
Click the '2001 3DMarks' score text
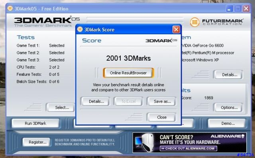click(128, 58)
